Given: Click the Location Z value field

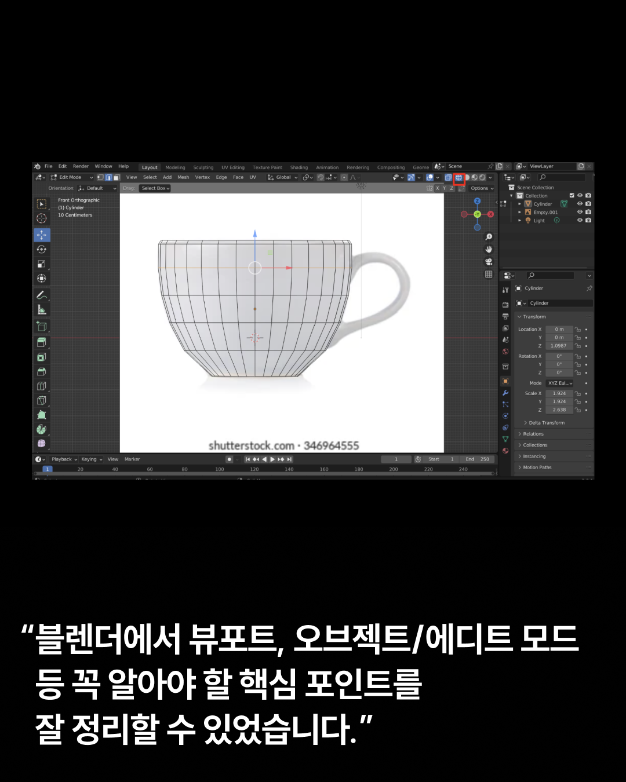Looking at the screenshot, I should [559, 346].
